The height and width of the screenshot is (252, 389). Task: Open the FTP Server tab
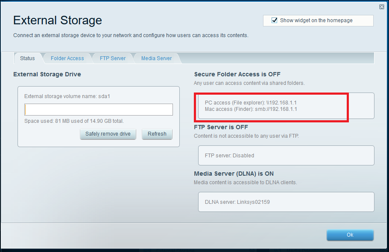click(x=112, y=58)
